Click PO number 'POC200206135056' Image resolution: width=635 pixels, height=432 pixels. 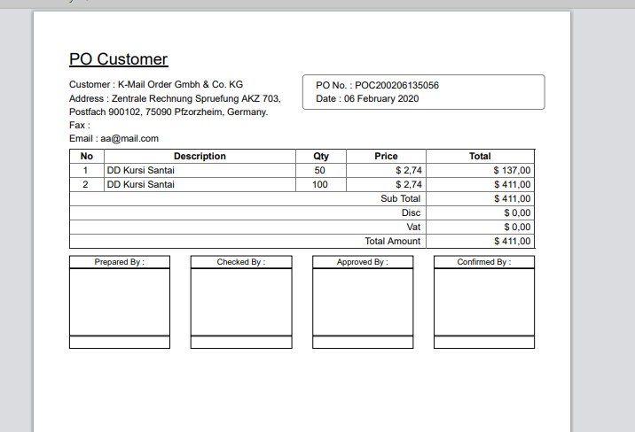coord(397,85)
